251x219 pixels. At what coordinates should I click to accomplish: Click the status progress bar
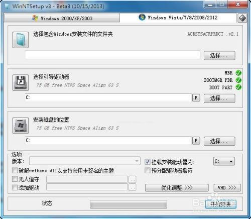click(129, 204)
